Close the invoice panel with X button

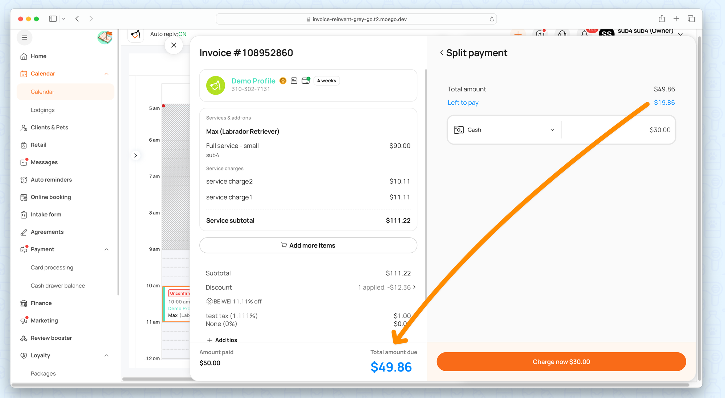pos(174,45)
